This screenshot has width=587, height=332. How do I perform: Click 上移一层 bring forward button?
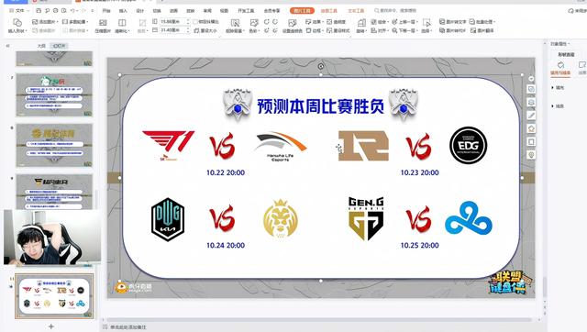point(404,22)
